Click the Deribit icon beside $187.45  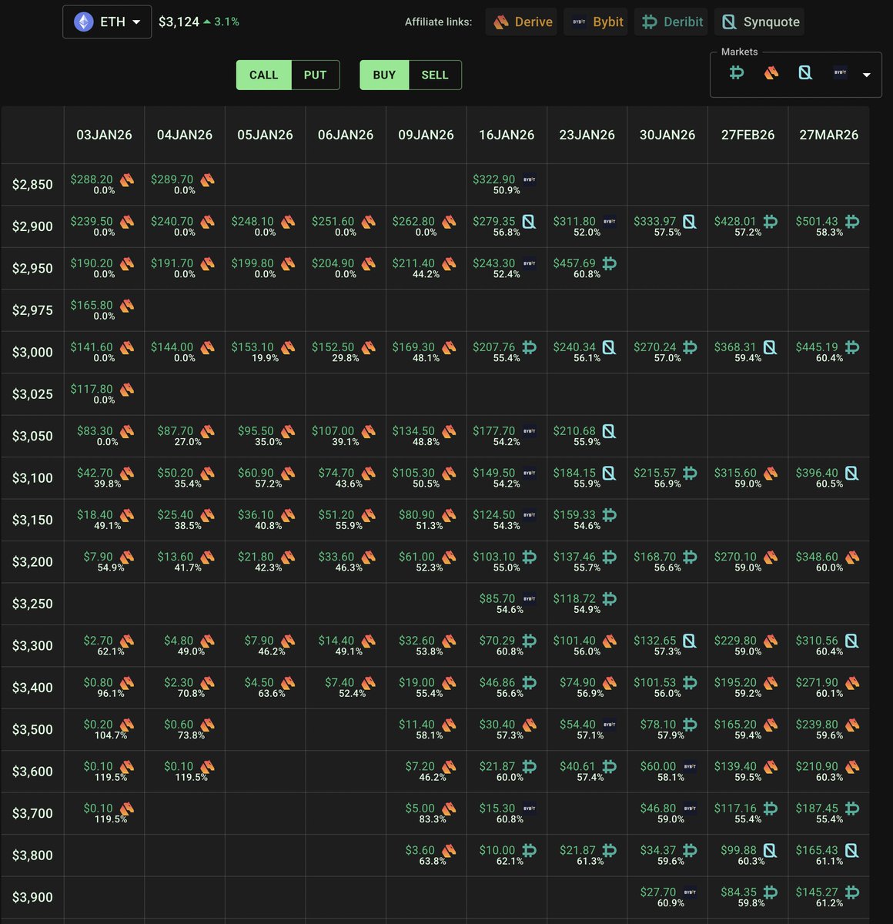coord(851,808)
